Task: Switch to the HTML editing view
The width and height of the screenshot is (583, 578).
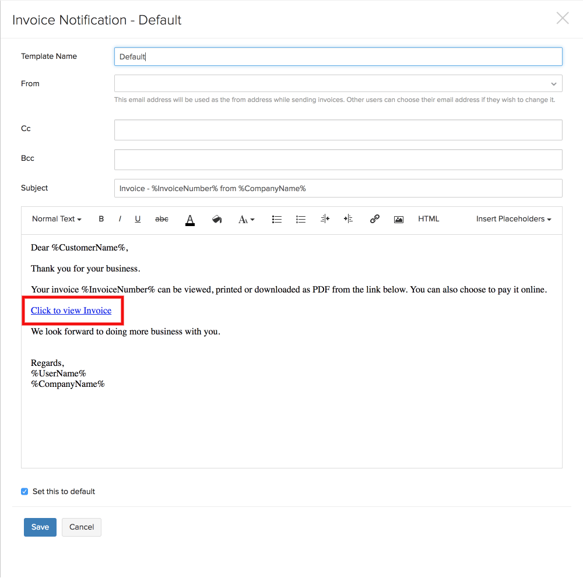Action: point(429,218)
